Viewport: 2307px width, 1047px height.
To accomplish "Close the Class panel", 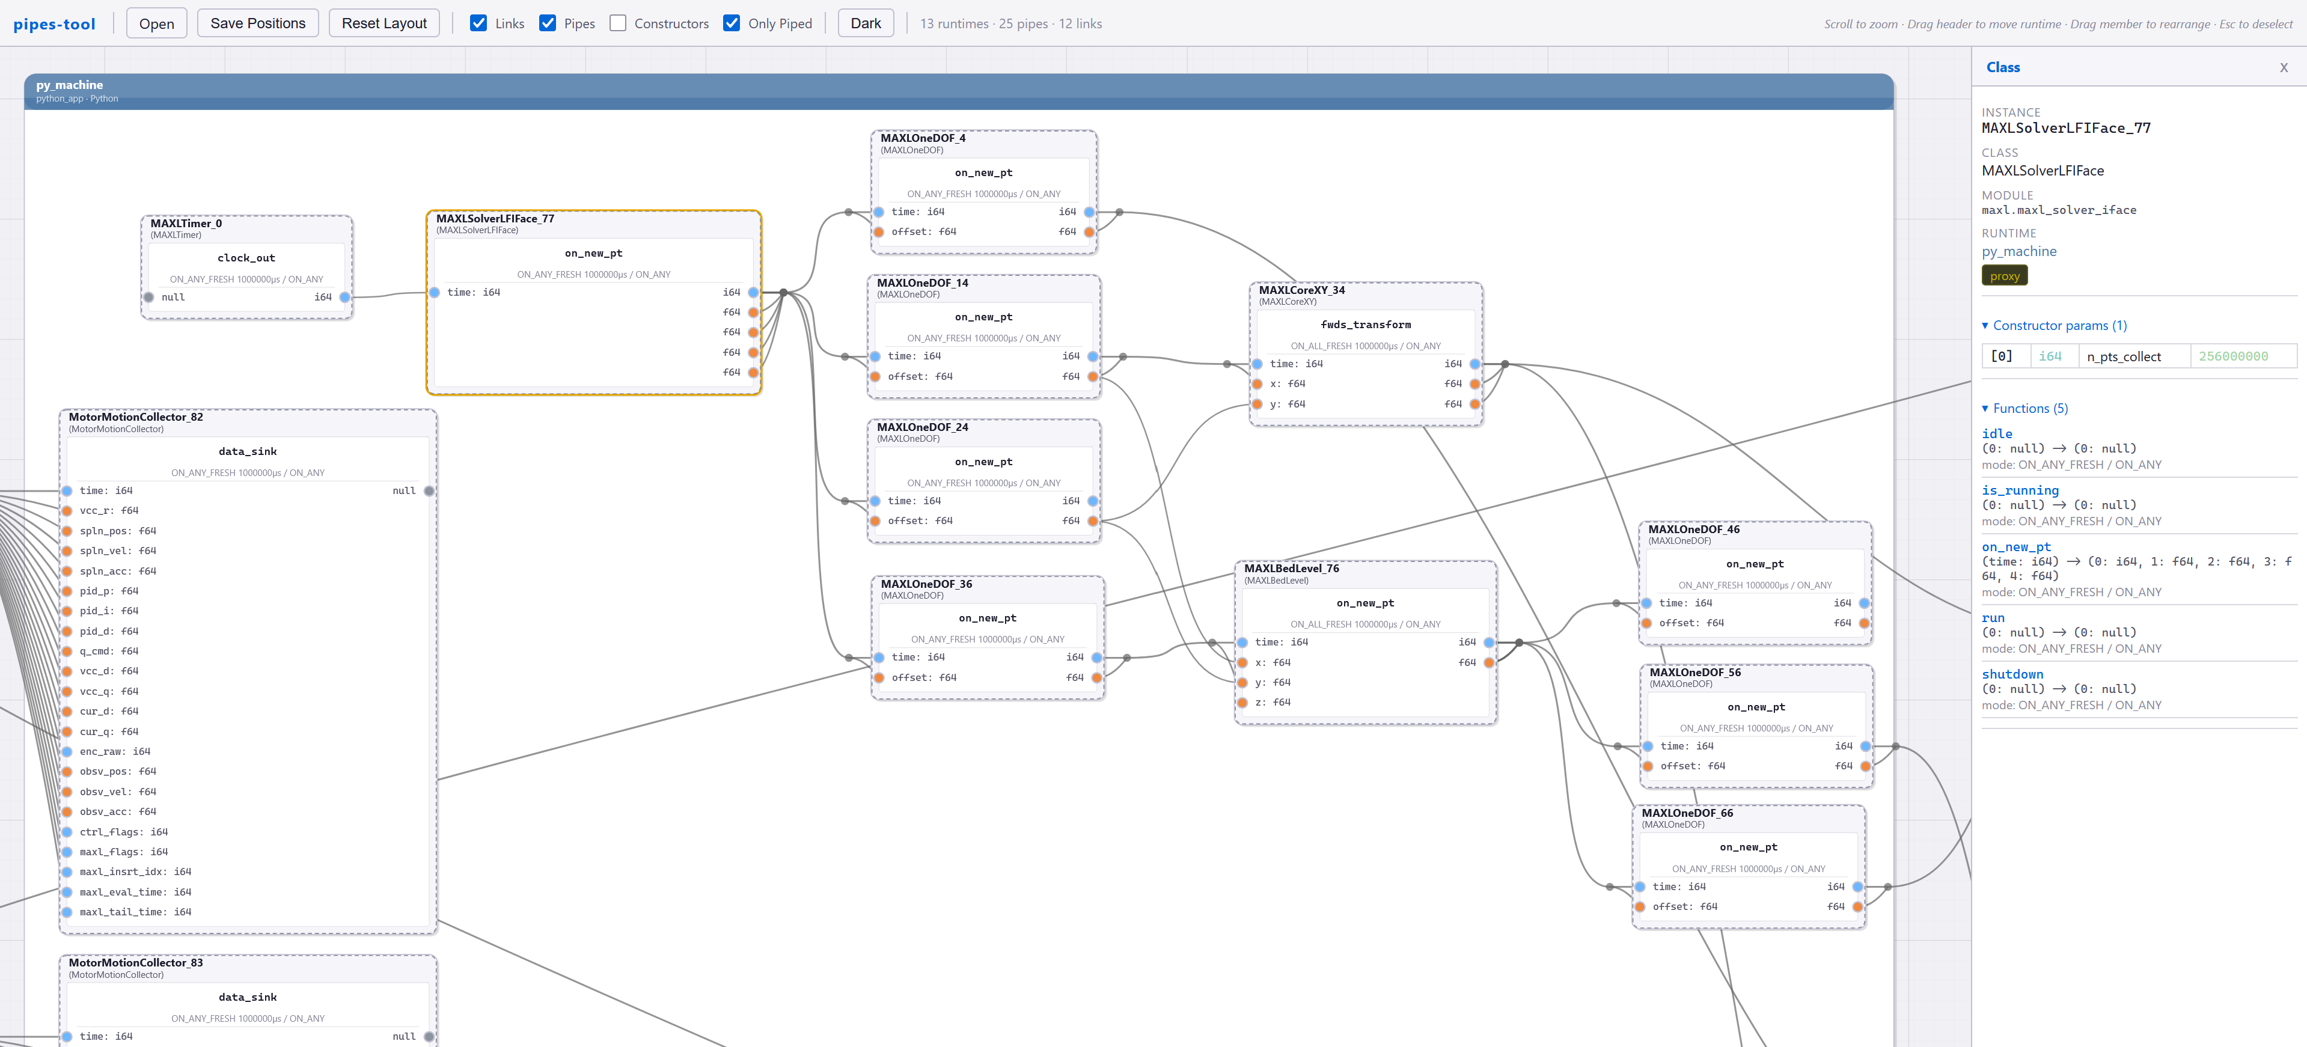I will (x=2283, y=68).
